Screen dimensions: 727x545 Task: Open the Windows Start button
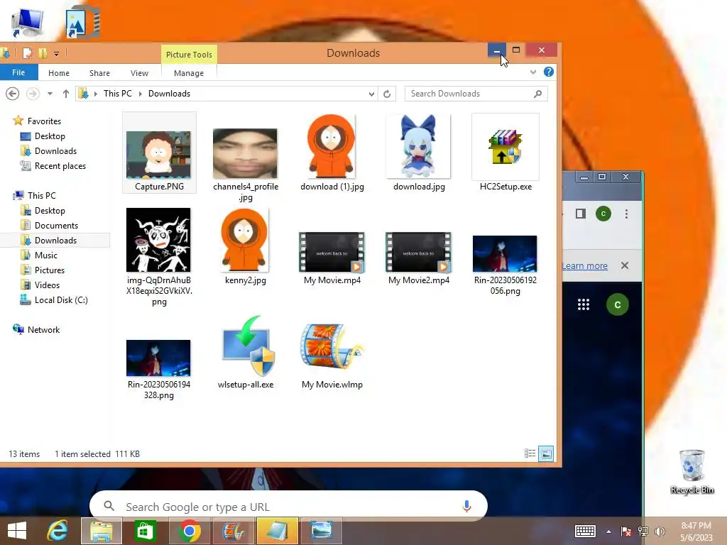click(x=17, y=531)
